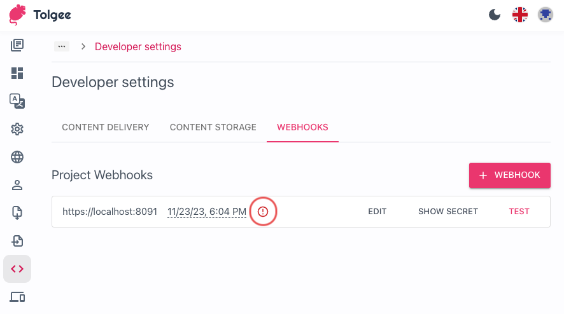Open project settings gear icon
Screen dimensions: 564x314
17,129
